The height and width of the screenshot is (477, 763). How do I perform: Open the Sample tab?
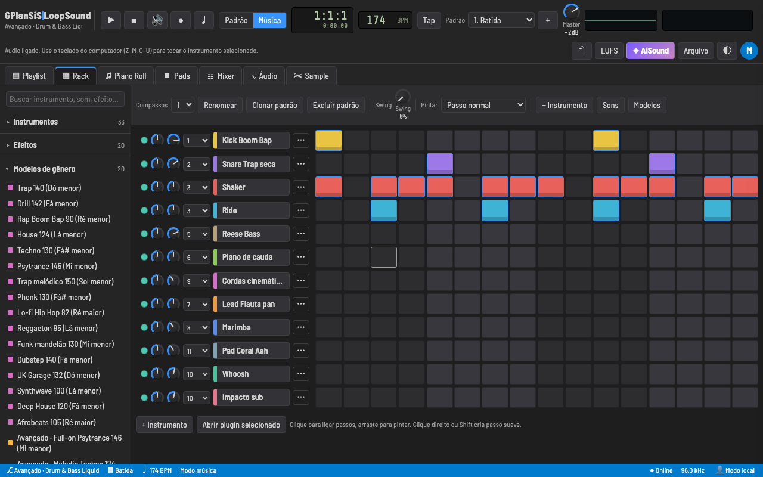(x=311, y=76)
